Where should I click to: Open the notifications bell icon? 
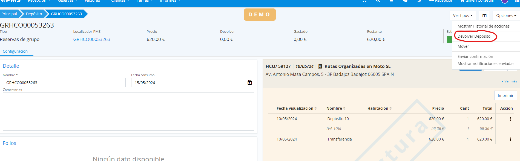tap(391, 1)
